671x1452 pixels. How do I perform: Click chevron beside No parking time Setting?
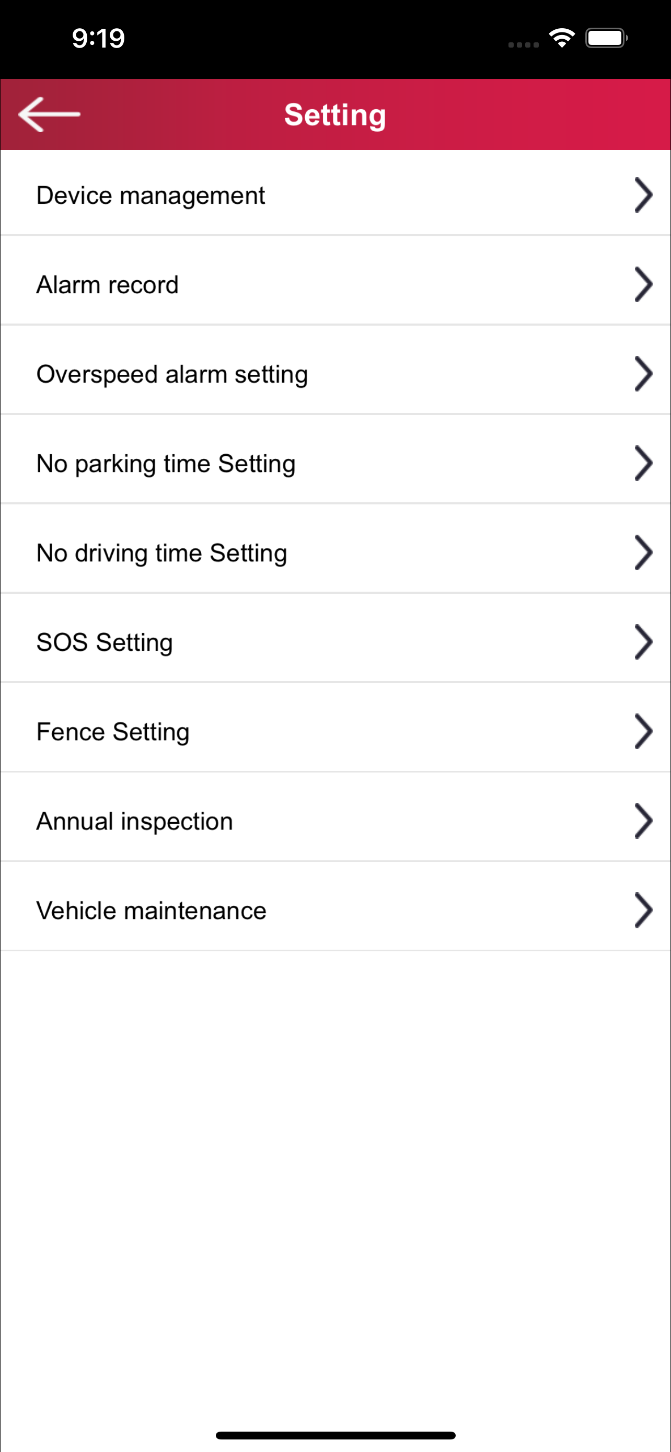pos(643,463)
